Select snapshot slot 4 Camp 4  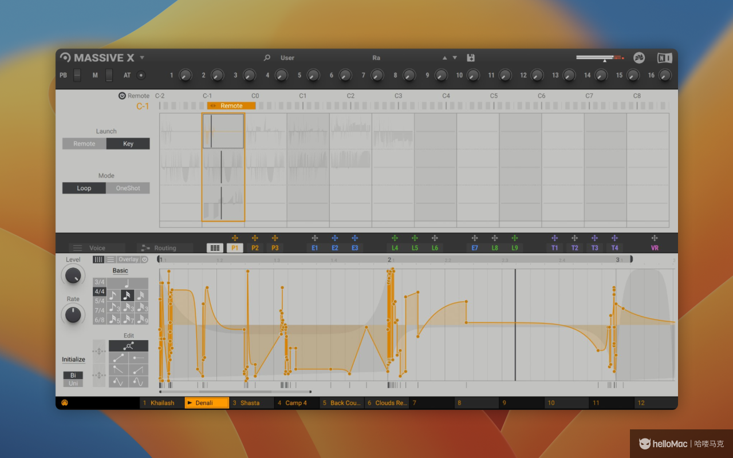[x=296, y=403]
